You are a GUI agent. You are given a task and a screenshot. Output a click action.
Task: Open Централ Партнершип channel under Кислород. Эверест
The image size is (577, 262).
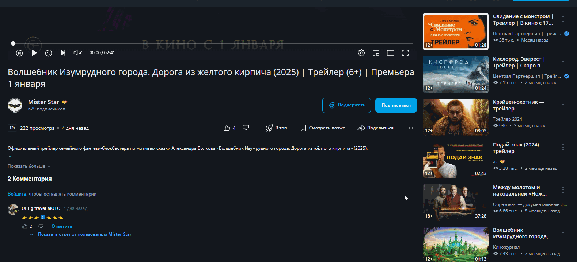527,76
